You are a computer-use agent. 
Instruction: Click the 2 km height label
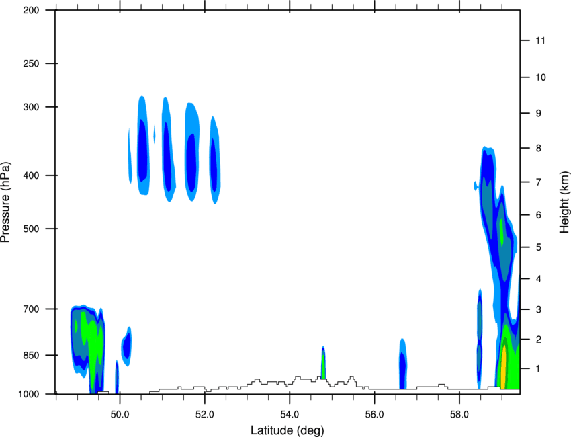pyautogui.click(x=539, y=340)
